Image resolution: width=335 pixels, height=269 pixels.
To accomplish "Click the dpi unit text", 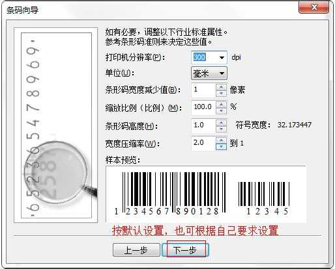I will coord(236,57).
